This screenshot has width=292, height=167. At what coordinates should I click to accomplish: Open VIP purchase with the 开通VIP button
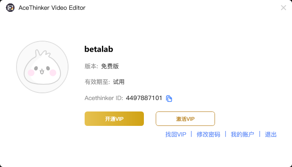pos(114,119)
